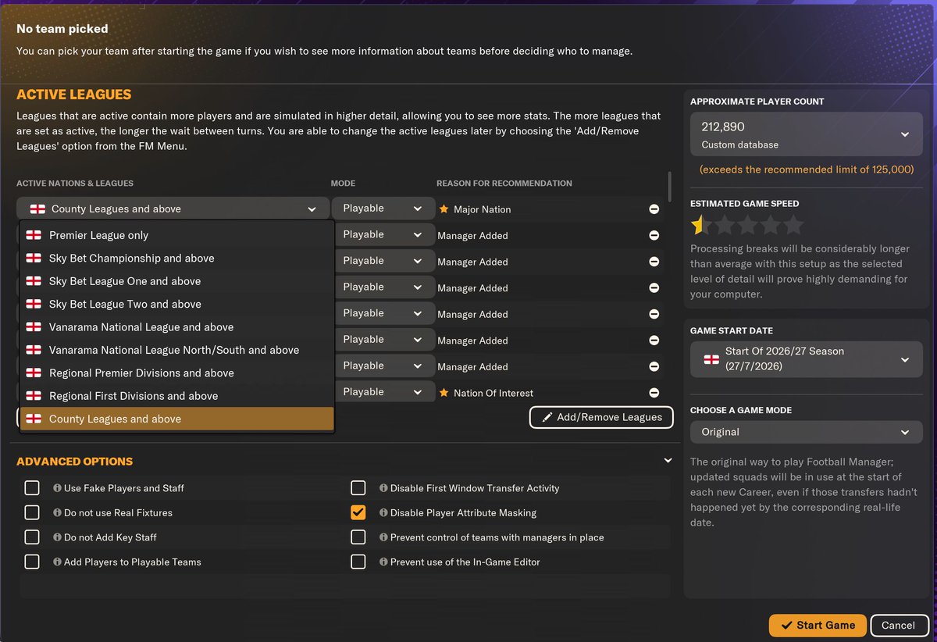This screenshot has width=937, height=642.
Task: Click the Cancel button
Action: click(898, 625)
